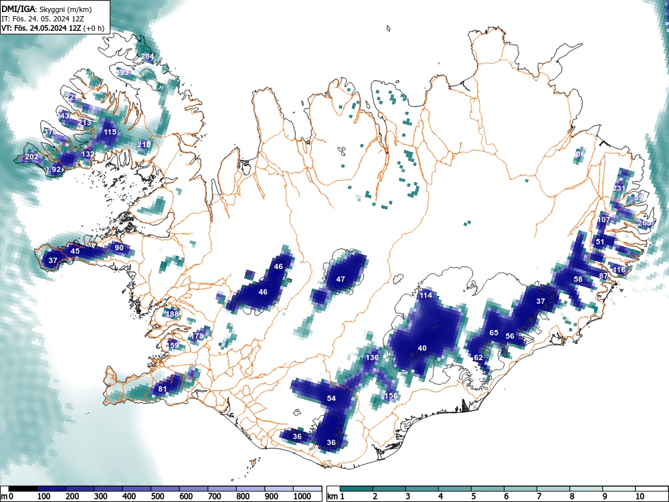Click the 92 visibility value

[x=56, y=169]
